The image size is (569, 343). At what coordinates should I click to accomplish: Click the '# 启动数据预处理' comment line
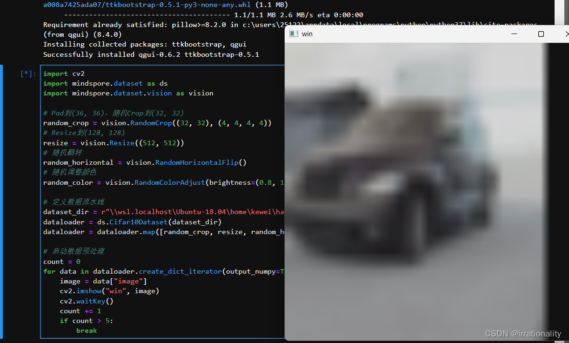point(74,251)
